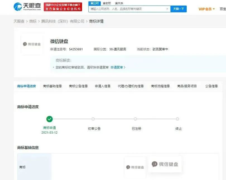The height and width of the screenshot is (180, 226).
Task: Click the green progress timeline line
Action: 71,119
